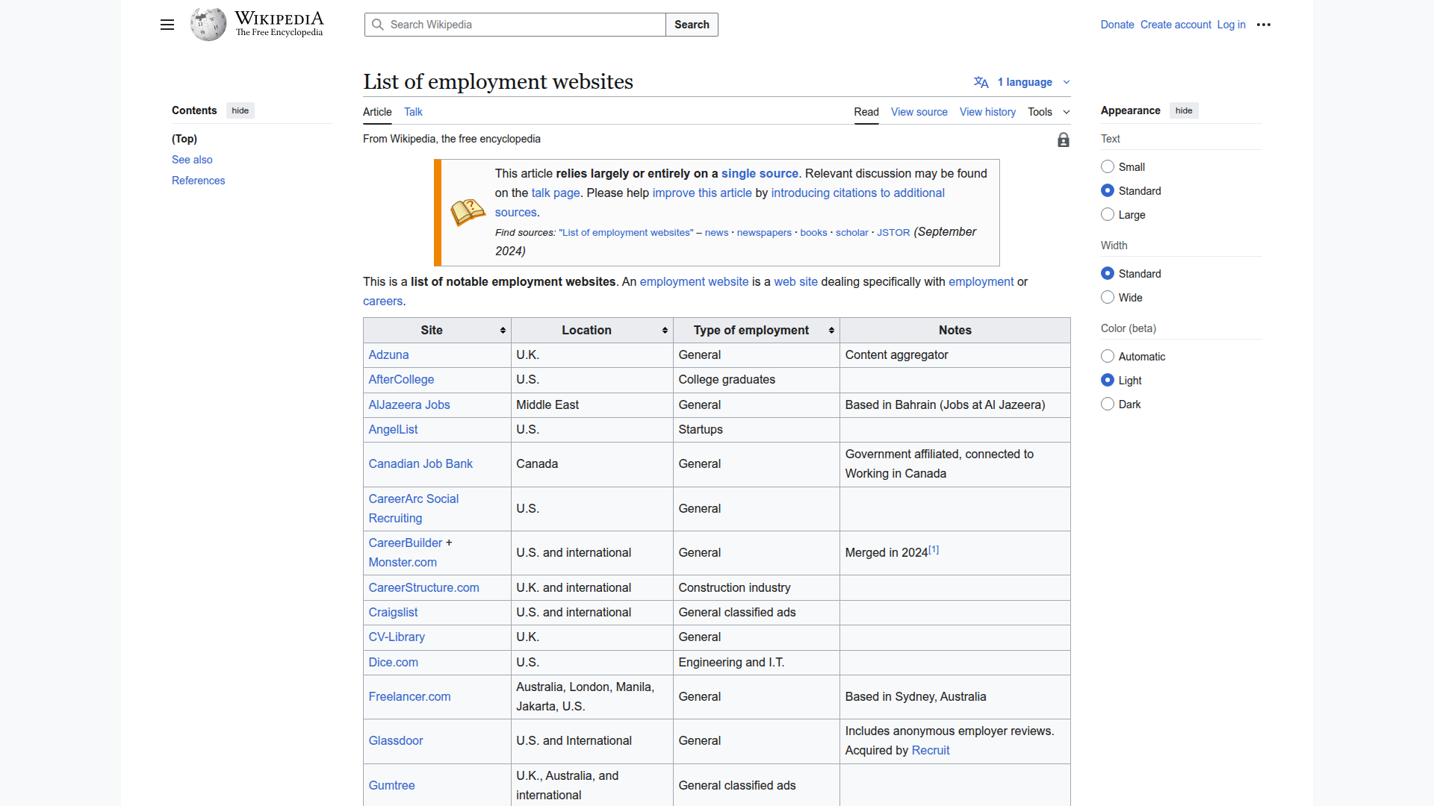The image size is (1434, 806).
Task: Open the web site link
Action: click(x=795, y=281)
